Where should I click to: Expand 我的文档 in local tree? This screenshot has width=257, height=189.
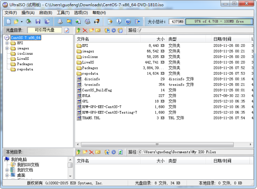point(7,170)
